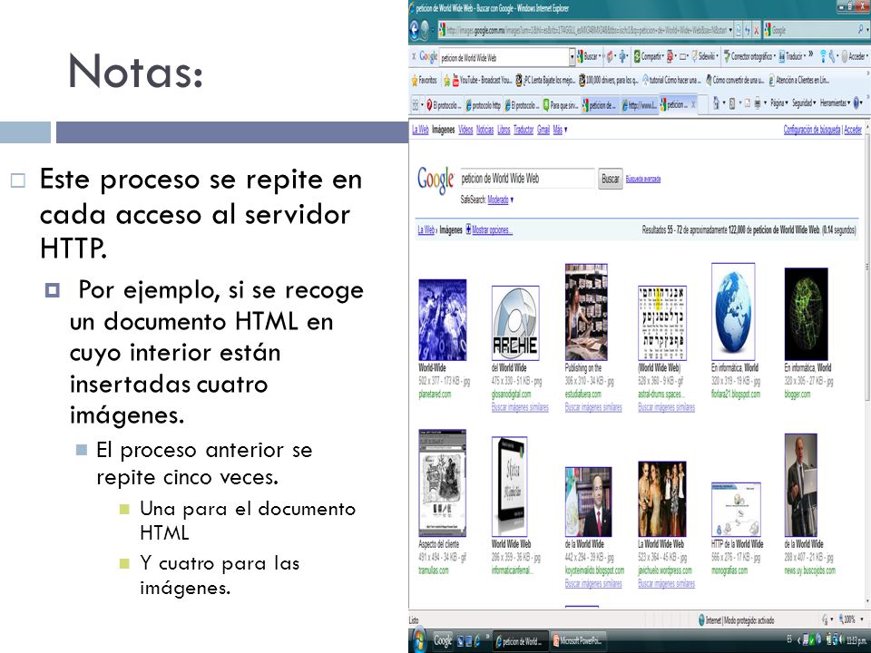Image resolution: width=871 pixels, height=653 pixels.
Task: Switch to the 'protocolo http' tab
Action: pos(483,105)
